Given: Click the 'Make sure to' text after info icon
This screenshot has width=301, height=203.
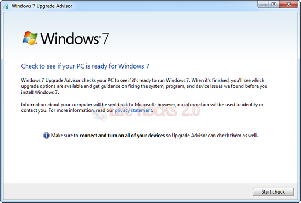Looking at the screenshot, I should coord(65,136).
